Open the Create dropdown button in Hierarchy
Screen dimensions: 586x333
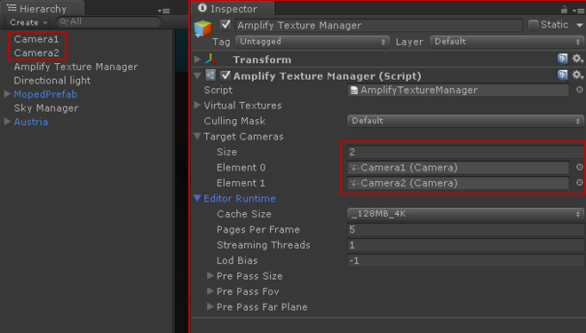(x=28, y=22)
